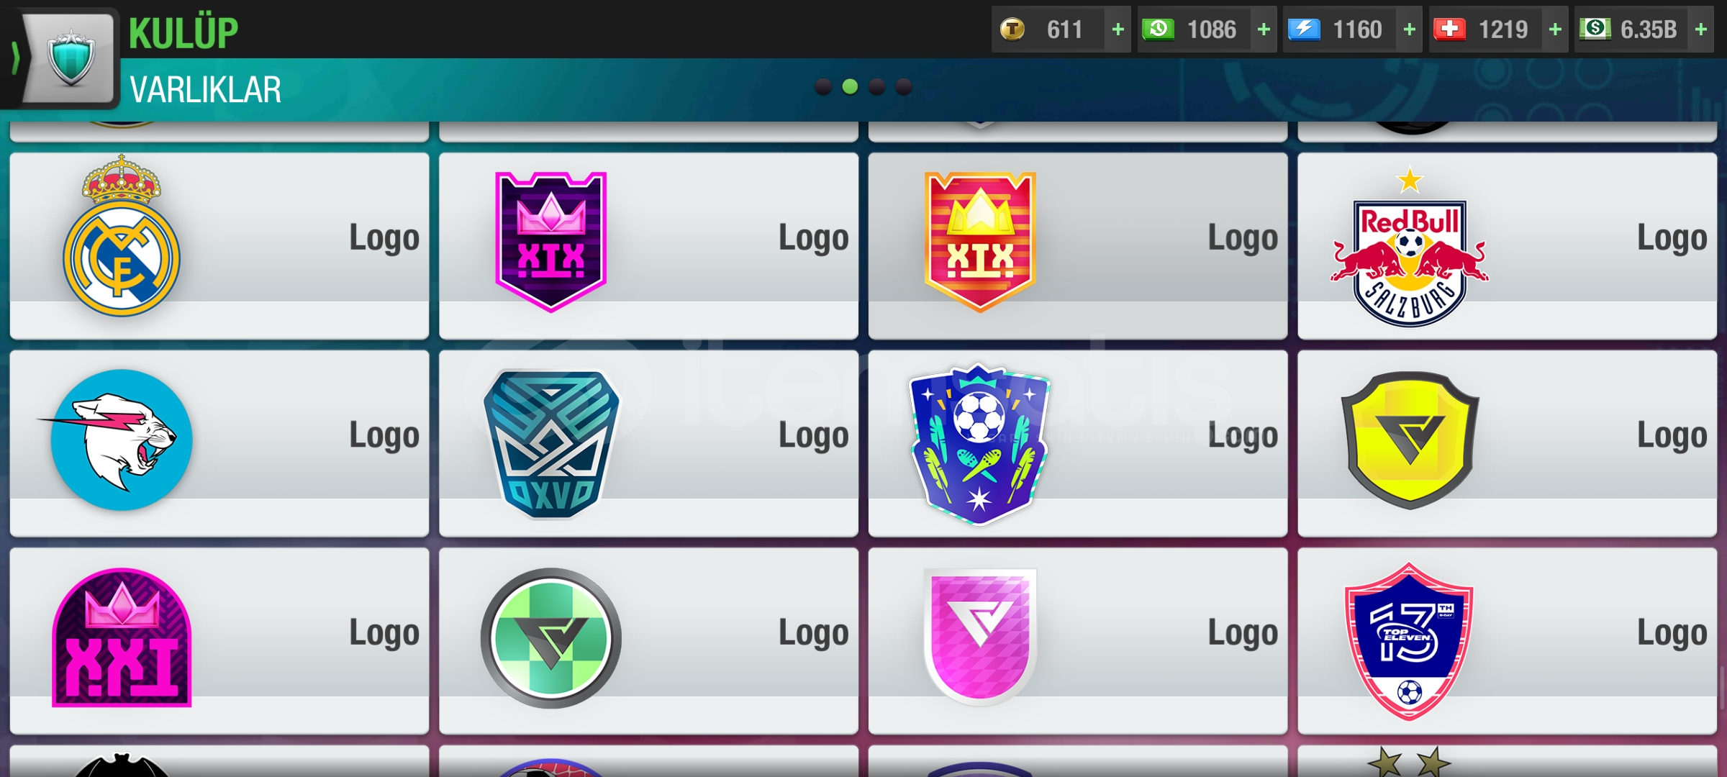Add more tokens with the plus button
The width and height of the screenshot is (1727, 777).
(1118, 29)
